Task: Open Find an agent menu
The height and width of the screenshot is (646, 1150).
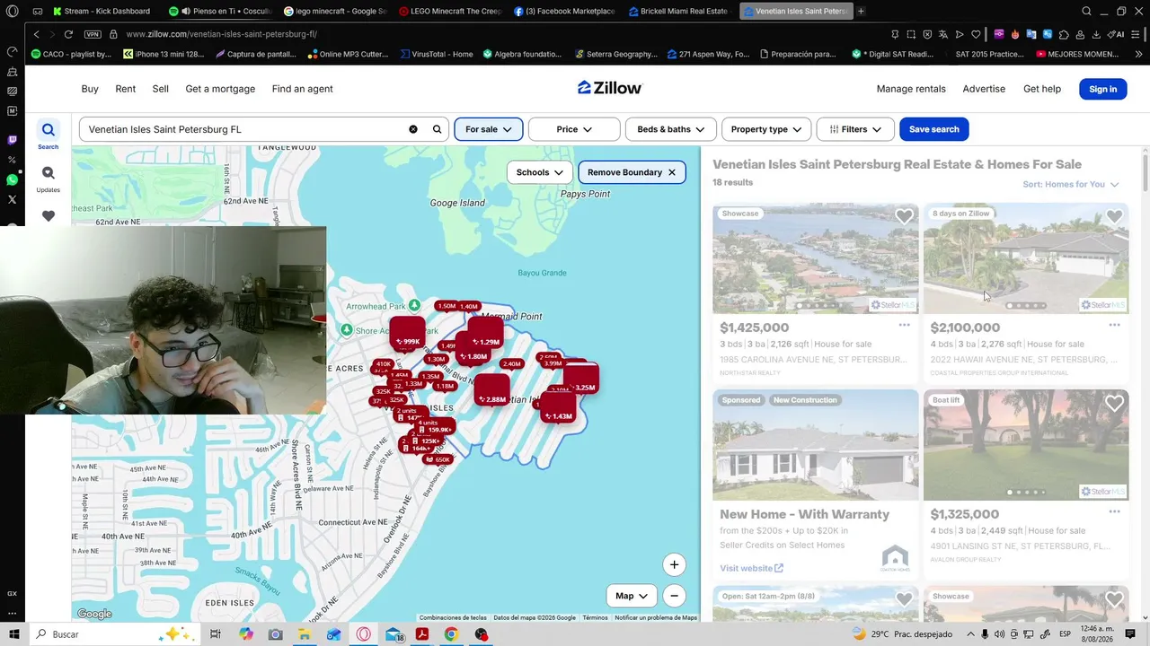Action: pos(303,89)
